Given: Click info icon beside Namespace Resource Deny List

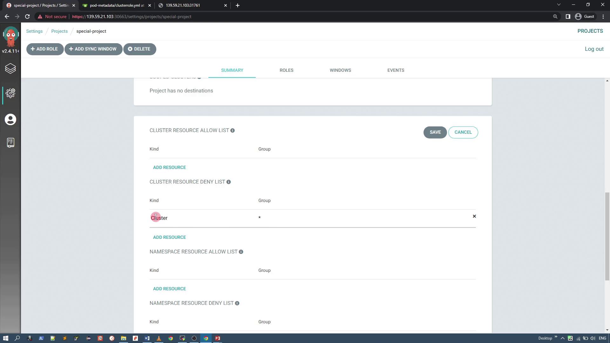Looking at the screenshot, I should point(237,303).
